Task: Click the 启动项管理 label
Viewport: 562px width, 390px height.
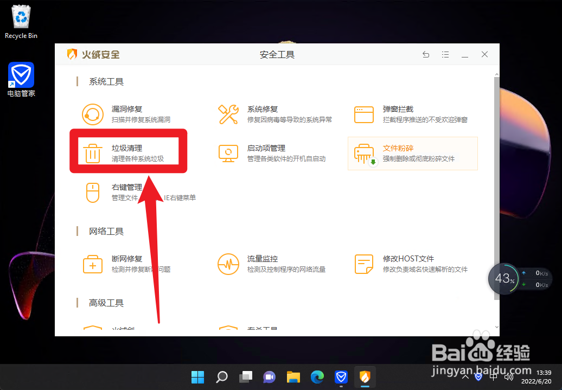Action: point(266,148)
